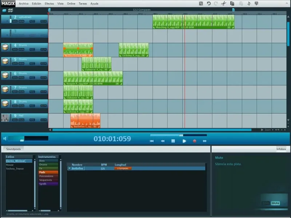Open the Tareas menu
291x218 pixels.
83,4
